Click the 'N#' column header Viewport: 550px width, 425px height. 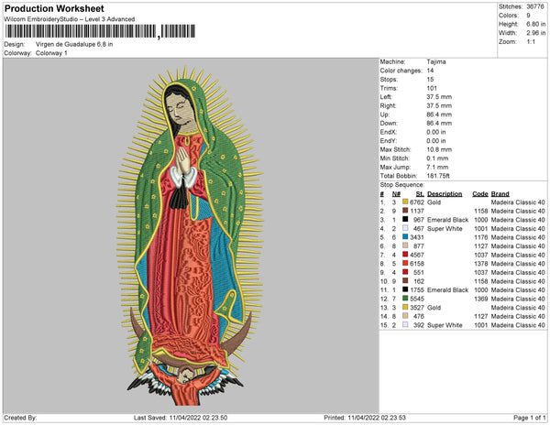coord(396,194)
